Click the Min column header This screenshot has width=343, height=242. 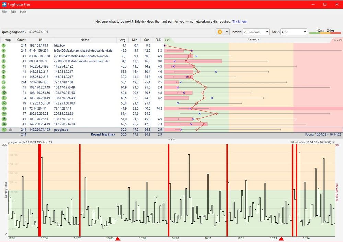click(135, 40)
